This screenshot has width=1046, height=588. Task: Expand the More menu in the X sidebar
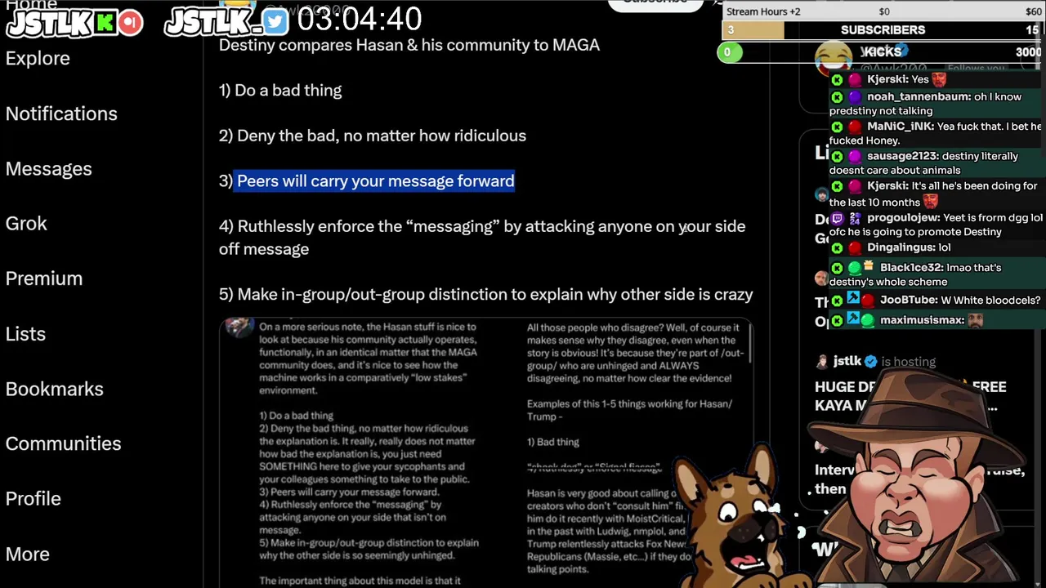[x=28, y=554]
